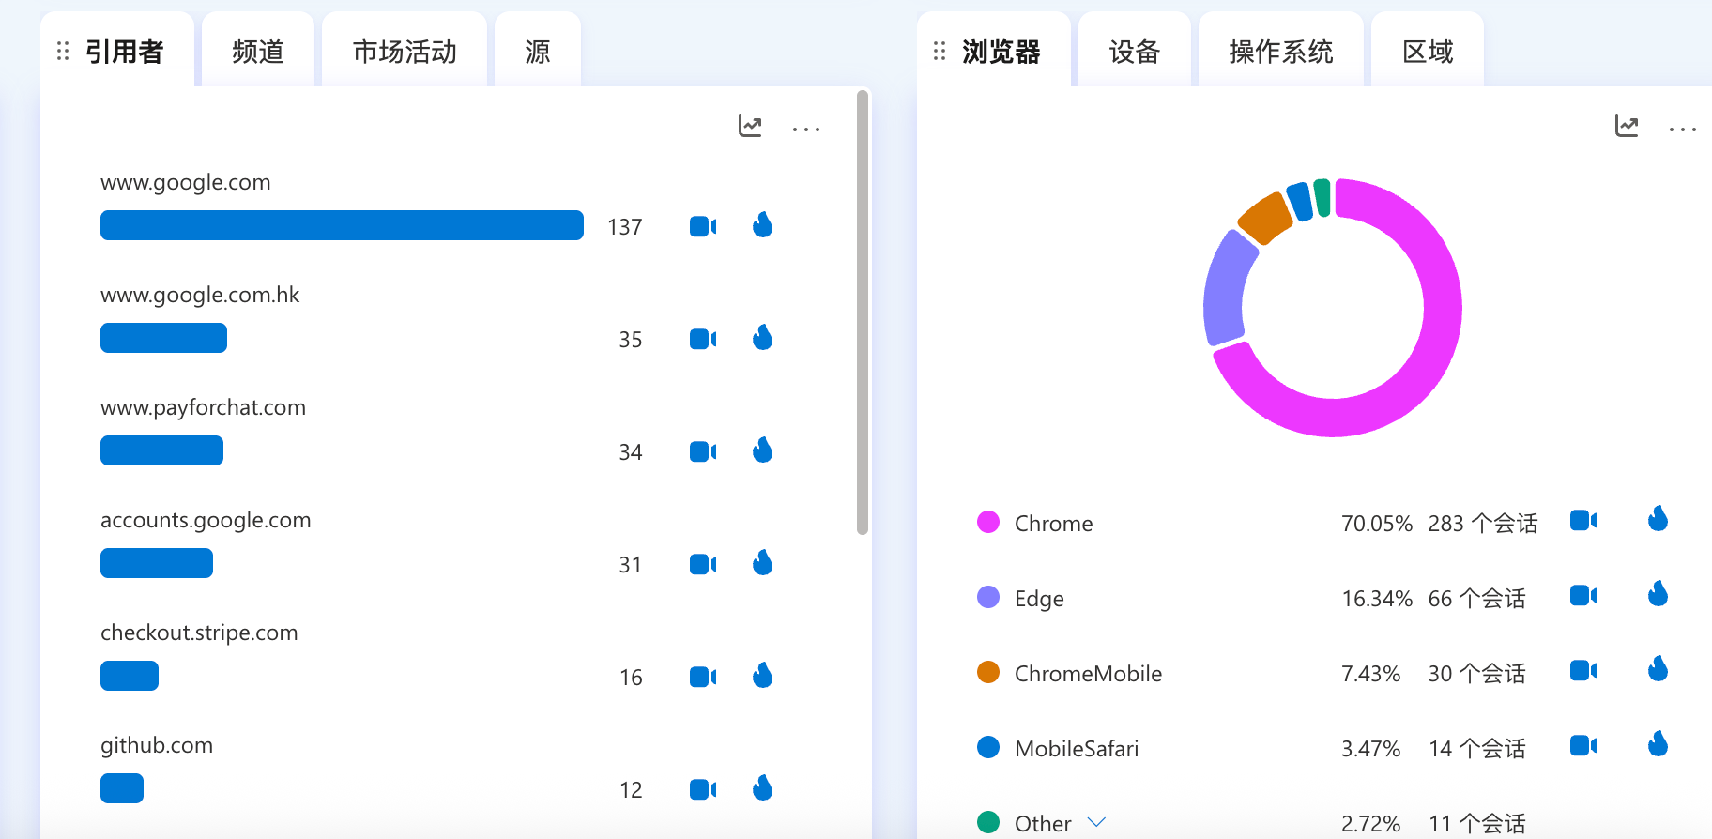Open heatmaps for Chrome browser
The height and width of the screenshot is (839, 1712).
(1658, 519)
